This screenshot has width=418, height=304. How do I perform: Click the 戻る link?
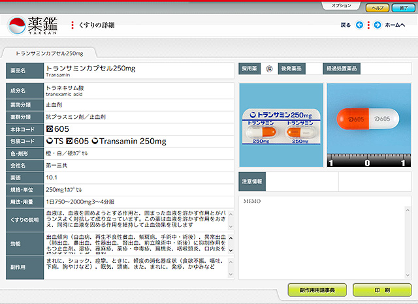[346, 25]
